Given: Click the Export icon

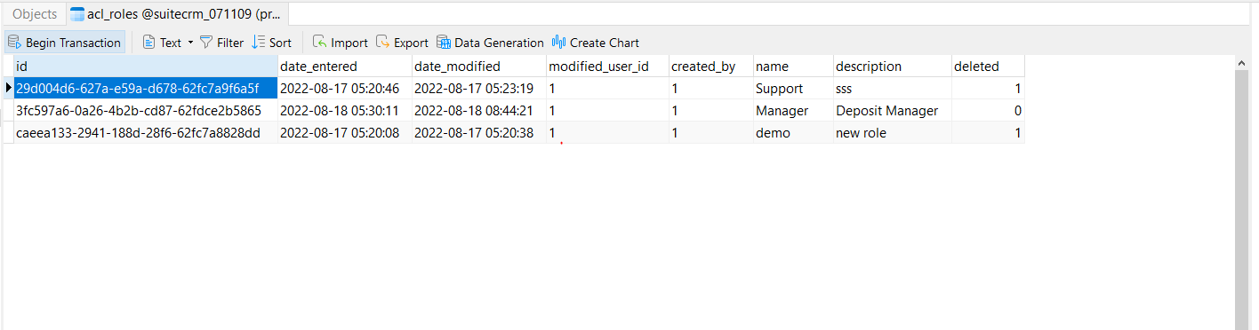Looking at the screenshot, I should pyautogui.click(x=383, y=43).
